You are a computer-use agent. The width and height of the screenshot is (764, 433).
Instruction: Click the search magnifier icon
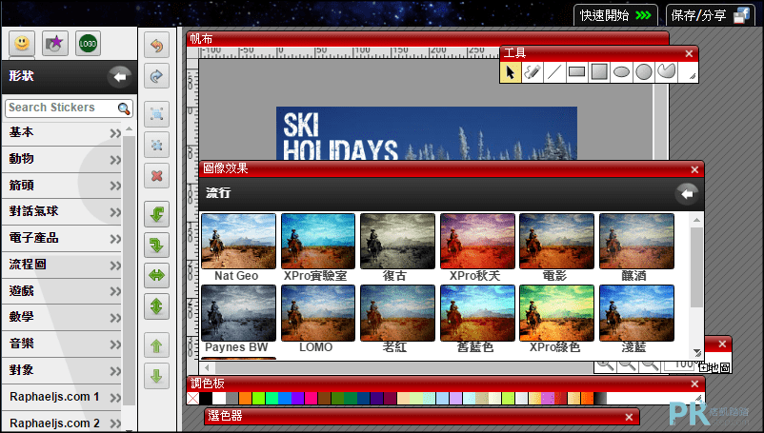(124, 108)
